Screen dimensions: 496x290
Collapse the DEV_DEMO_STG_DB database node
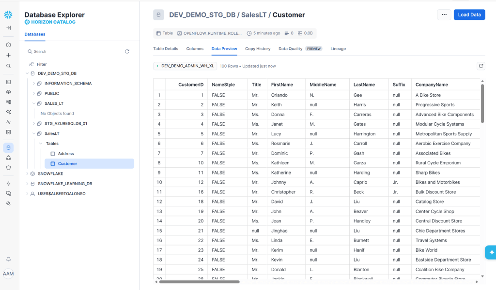(x=27, y=73)
